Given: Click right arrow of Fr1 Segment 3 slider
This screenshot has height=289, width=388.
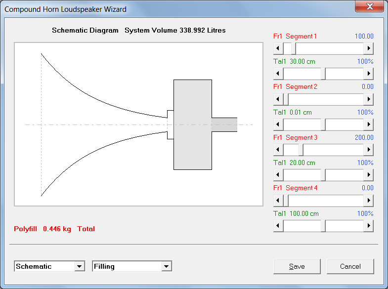Looking at the screenshot, I should [368, 150].
